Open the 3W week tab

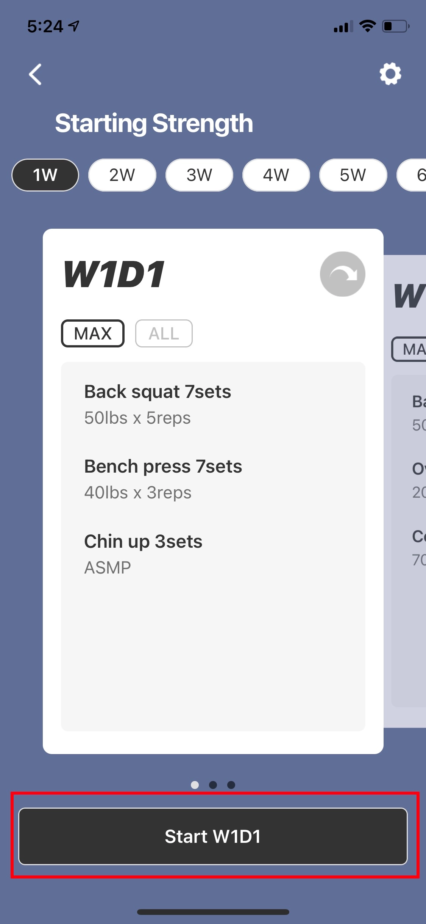(x=199, y=175)
